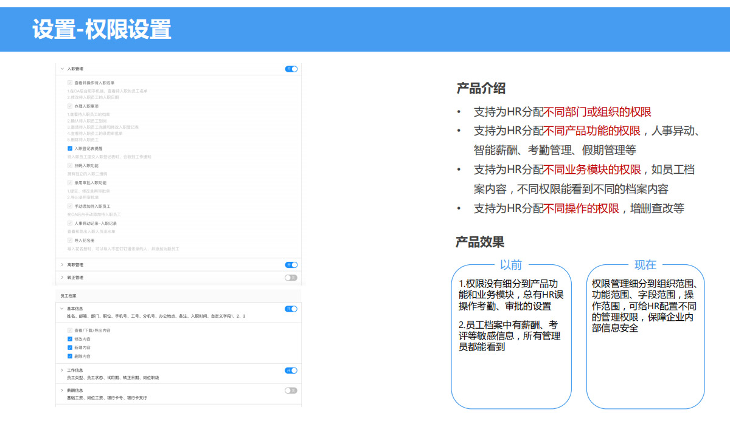Click the 手动添加待入职员工 checkbox
The image size is (730, 421).
[x=70, y=206]
